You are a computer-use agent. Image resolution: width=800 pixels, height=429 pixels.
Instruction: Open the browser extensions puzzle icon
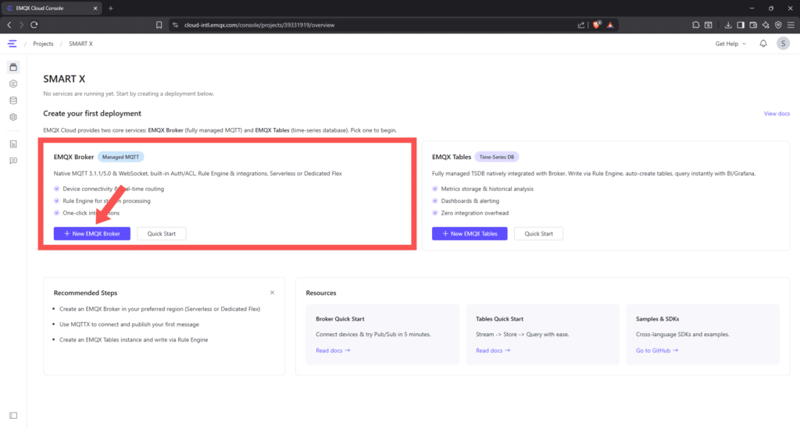point(695,25)
